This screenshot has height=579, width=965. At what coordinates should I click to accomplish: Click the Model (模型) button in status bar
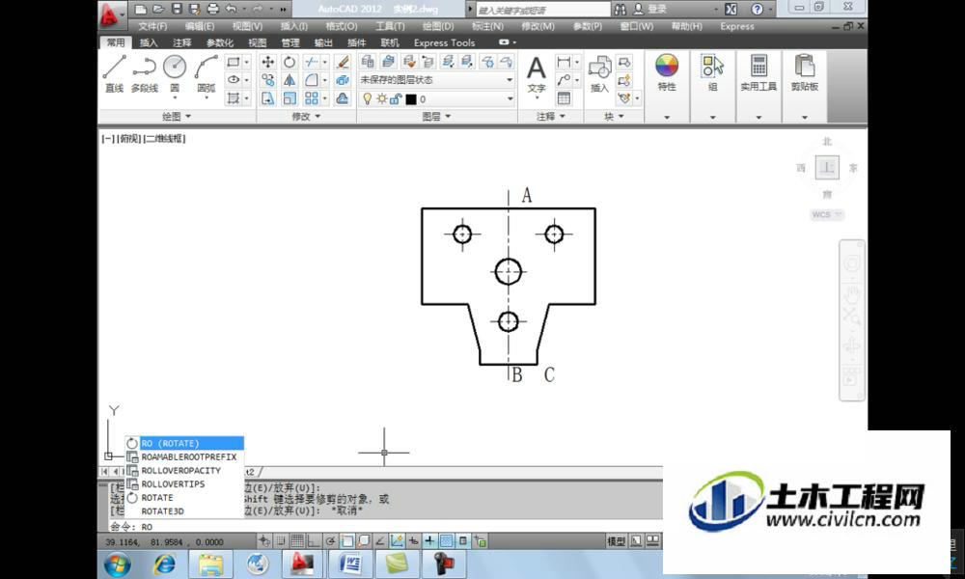616,541
